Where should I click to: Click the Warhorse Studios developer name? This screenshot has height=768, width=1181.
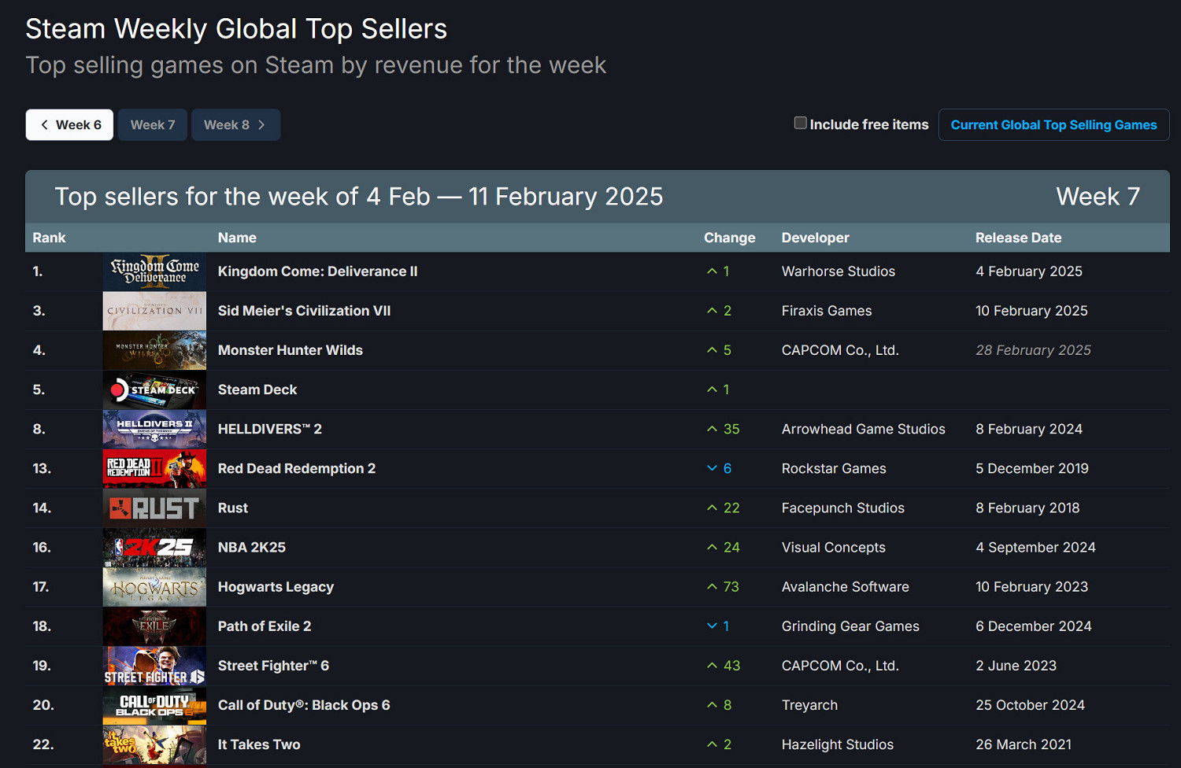(x=838, y=271)
